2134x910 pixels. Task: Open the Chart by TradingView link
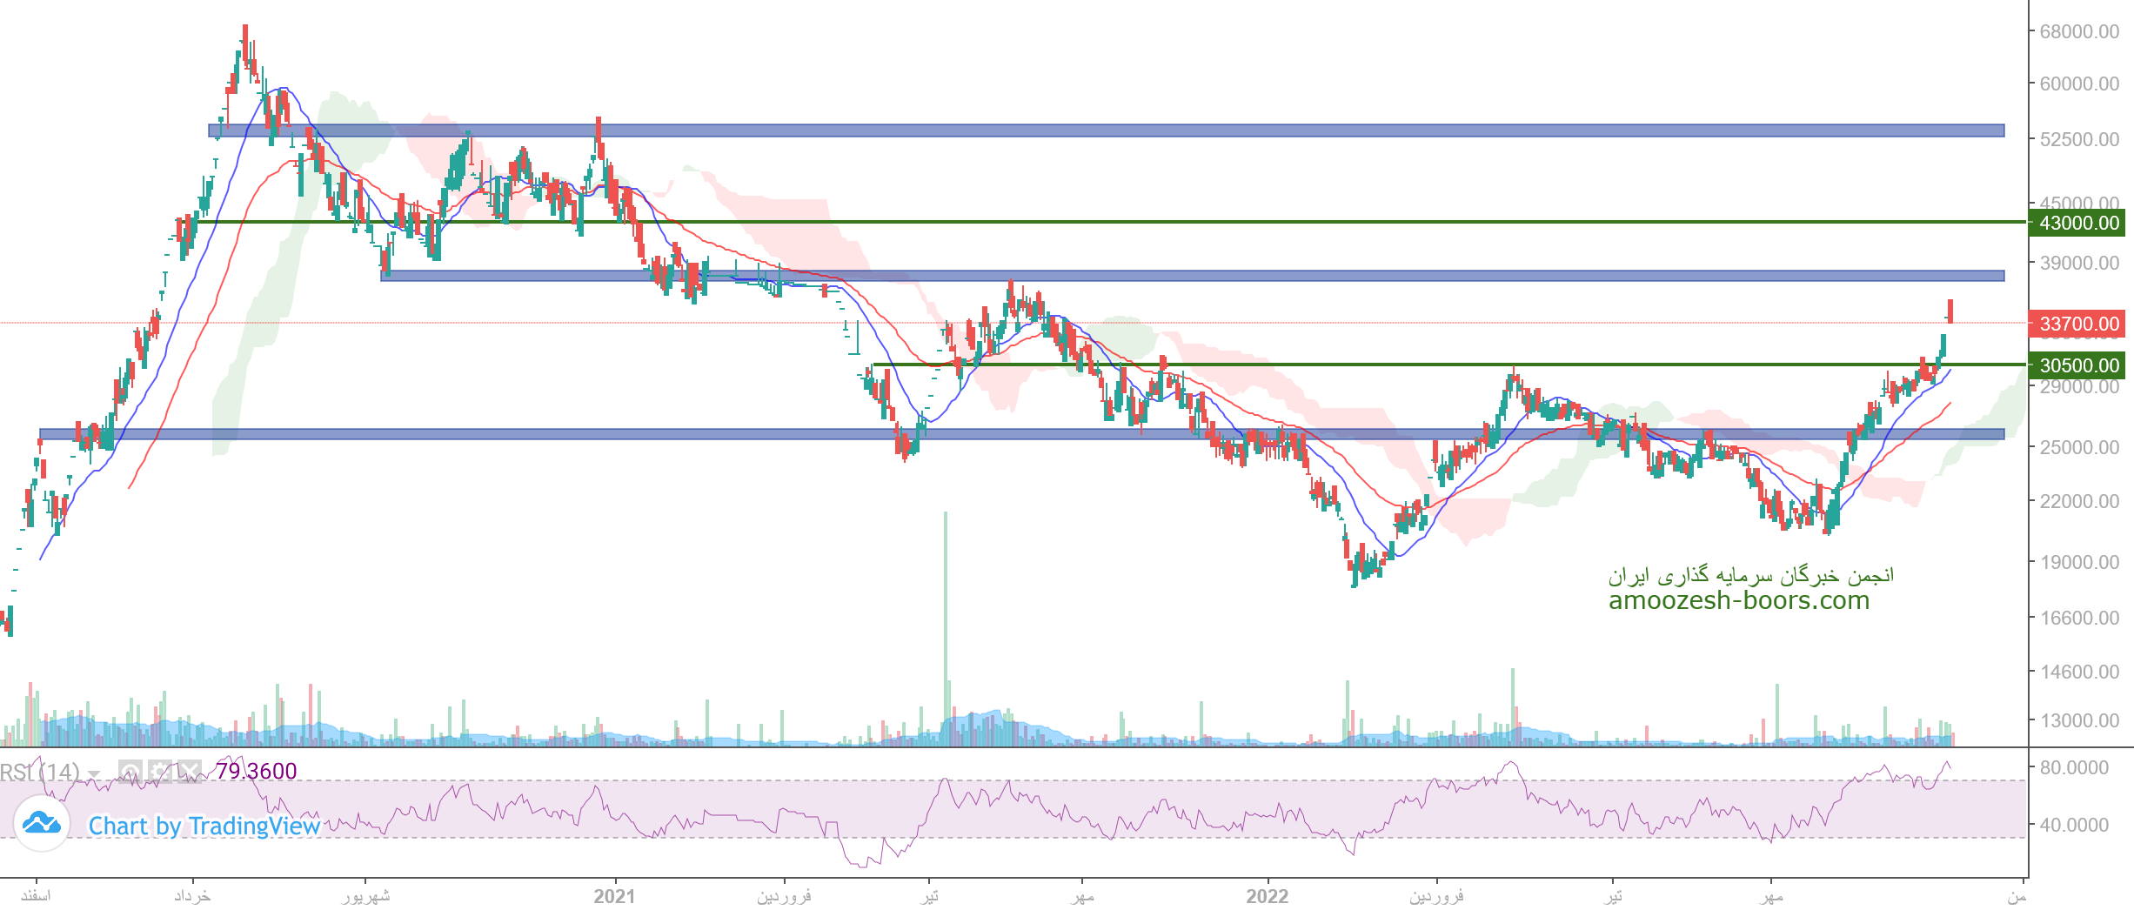(x=204, y=826)
